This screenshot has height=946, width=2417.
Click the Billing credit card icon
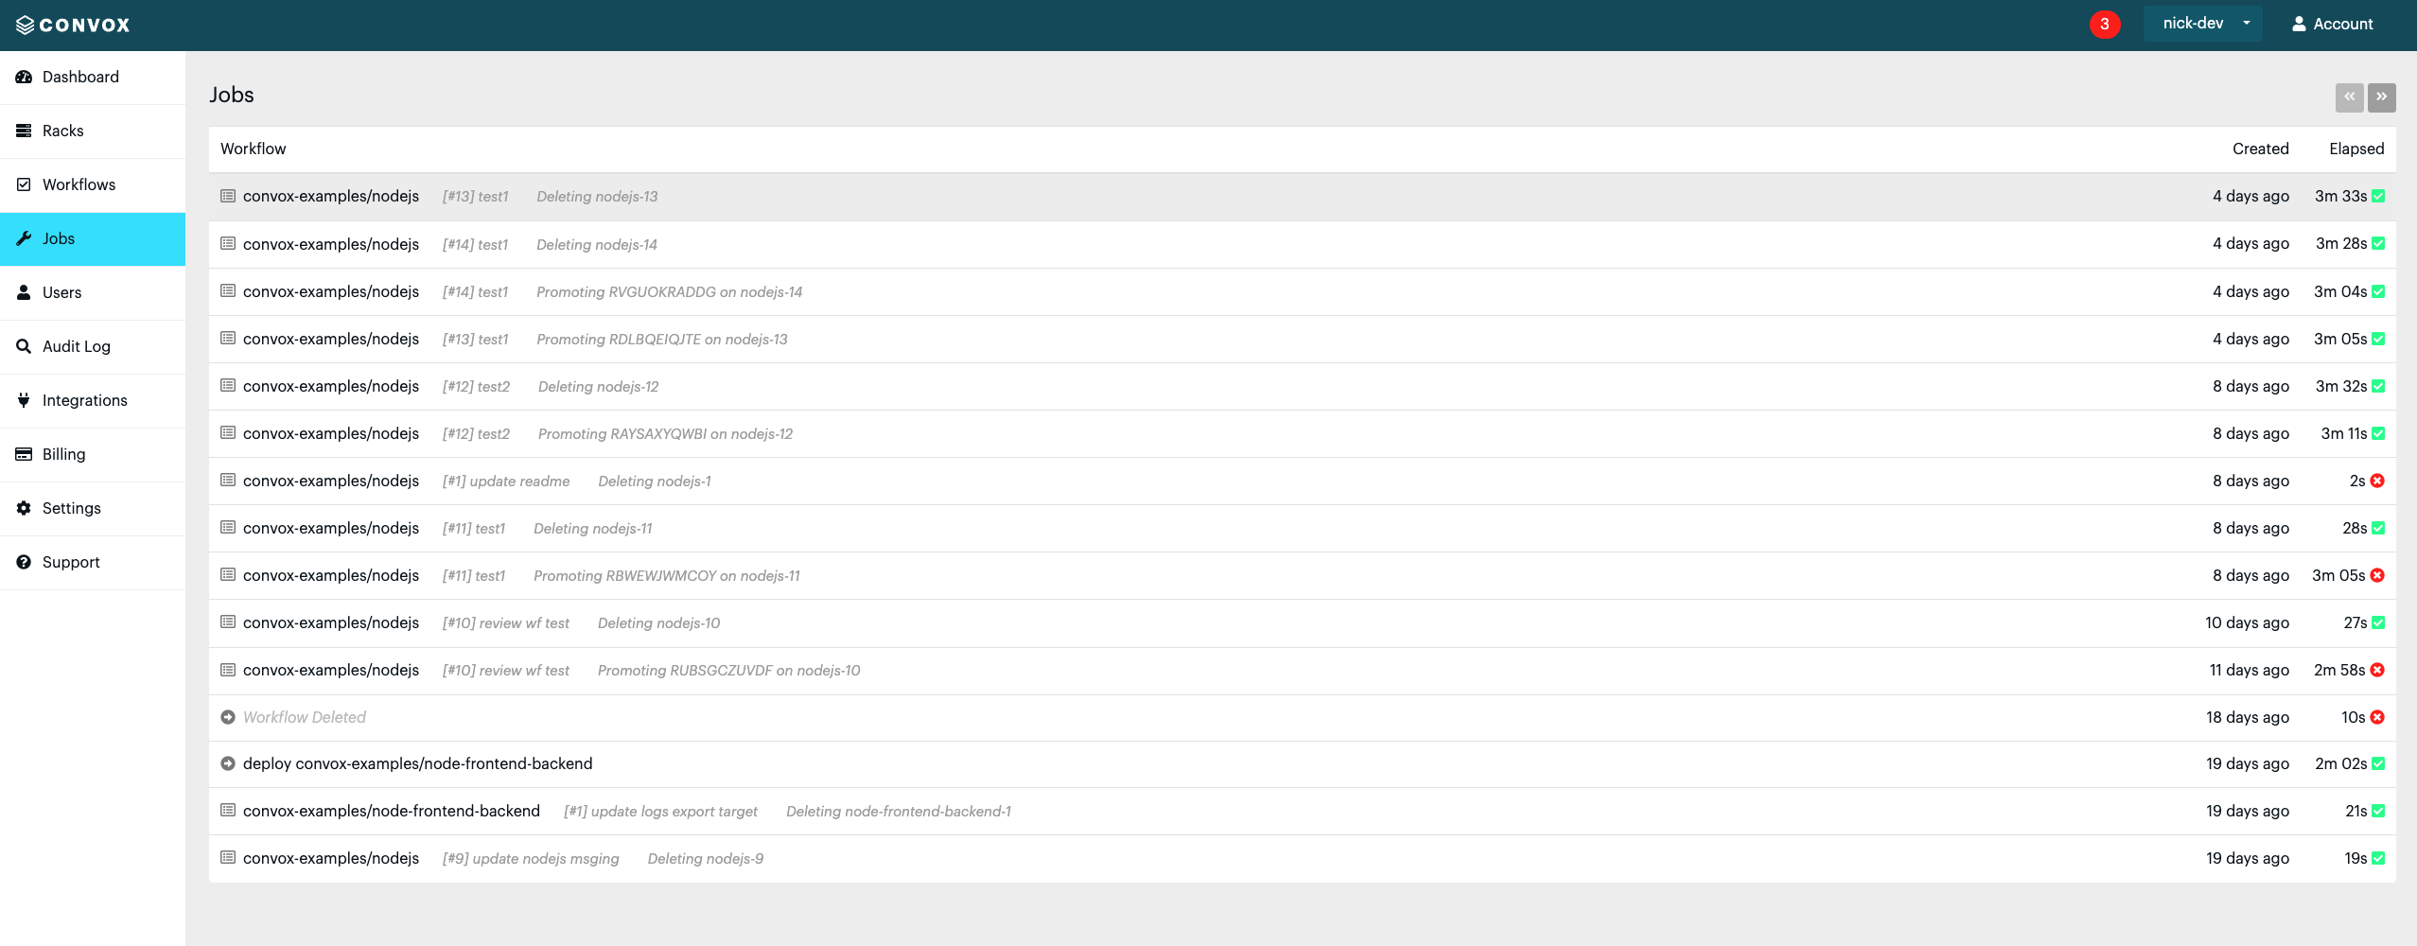(24, 455)
